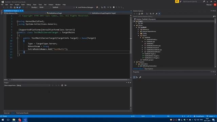217x122 pixels.
Task: Collapse the using block outline at line 3
Action: click(x=18, y=21)
